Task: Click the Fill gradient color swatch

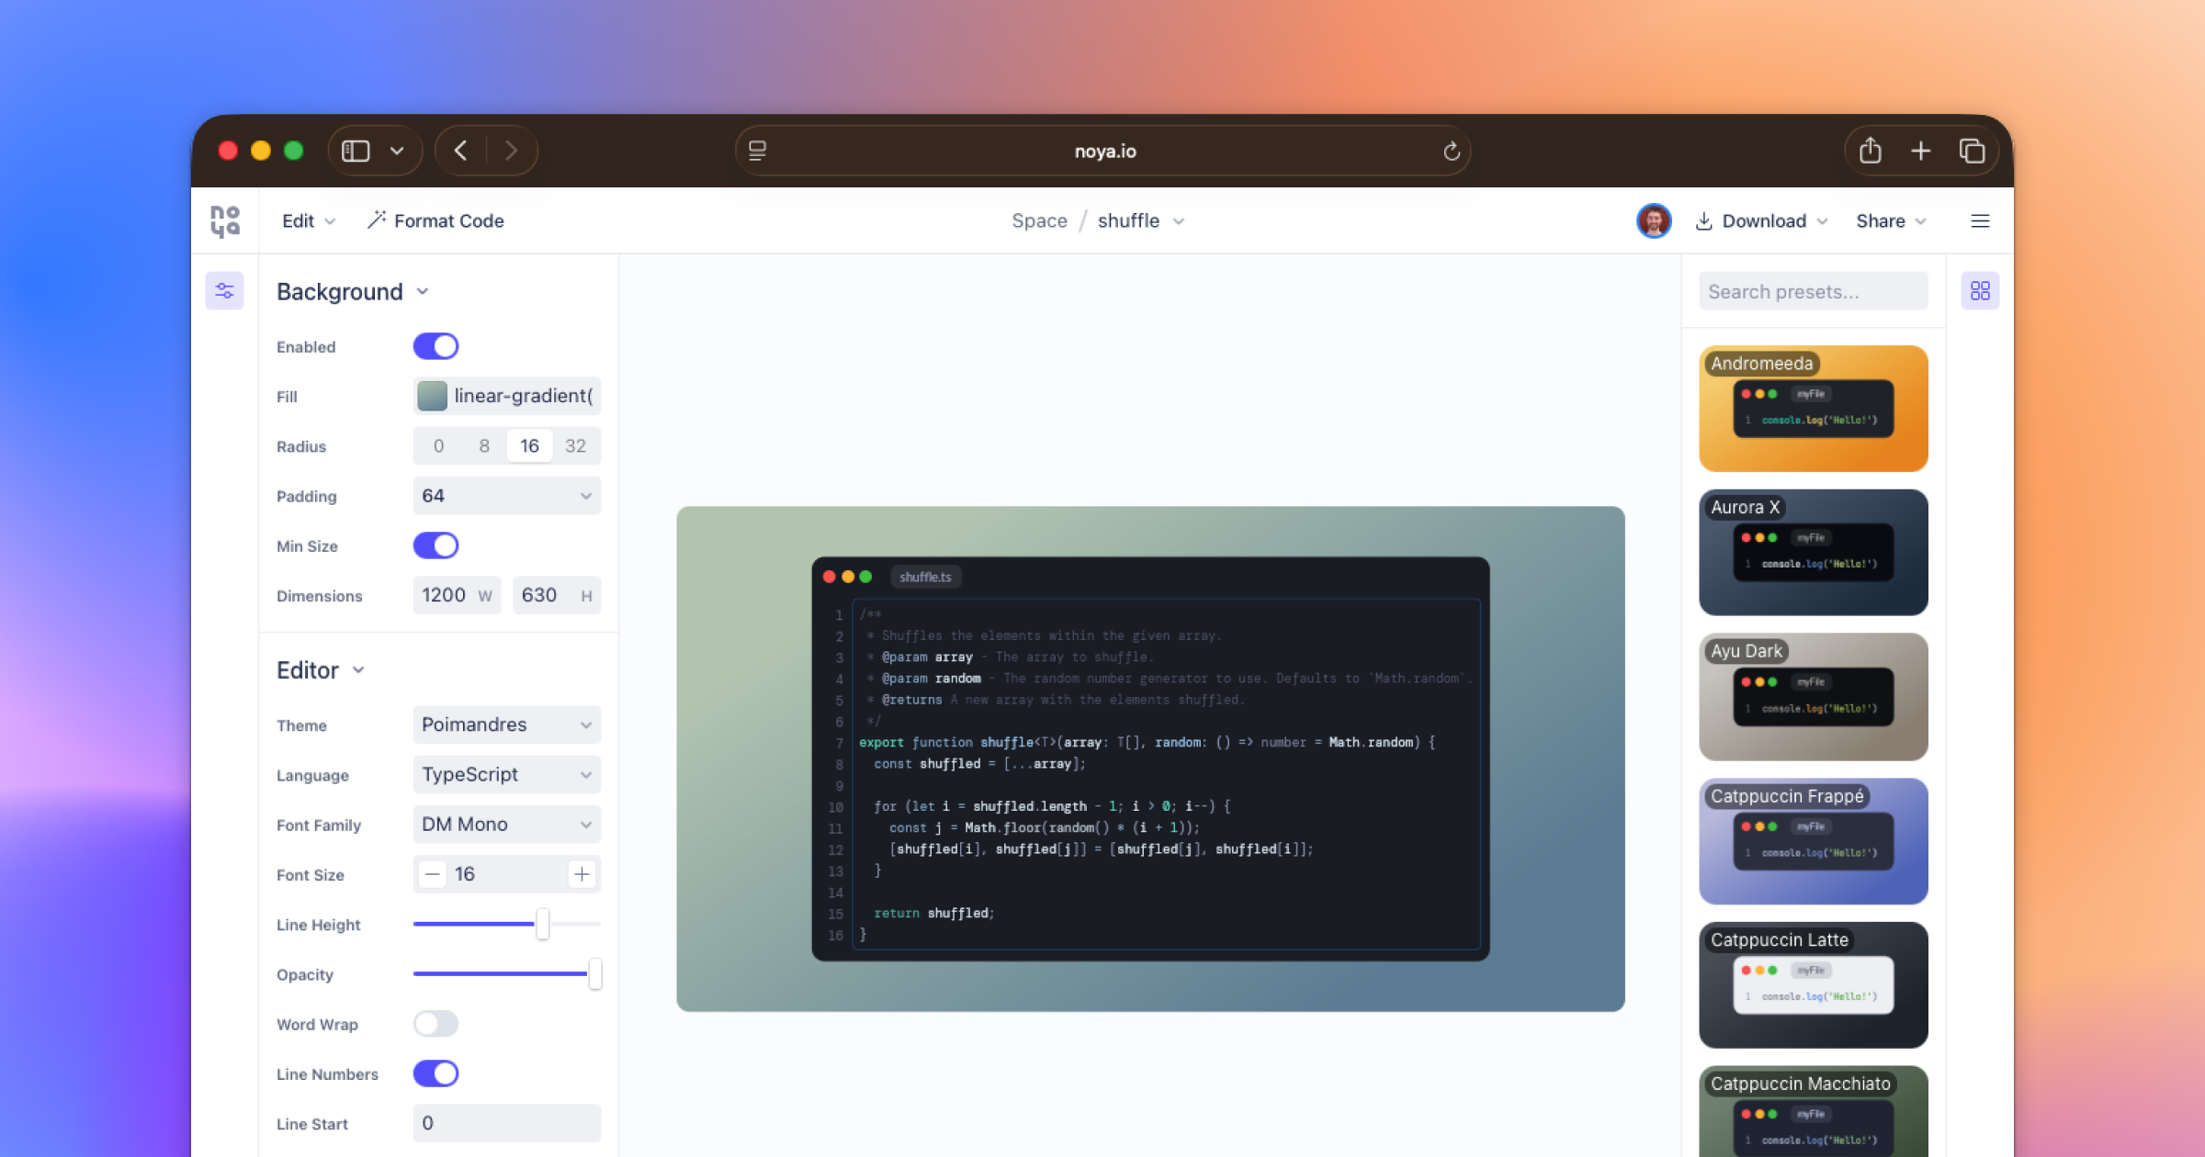Action: click(x=432, y=396)
